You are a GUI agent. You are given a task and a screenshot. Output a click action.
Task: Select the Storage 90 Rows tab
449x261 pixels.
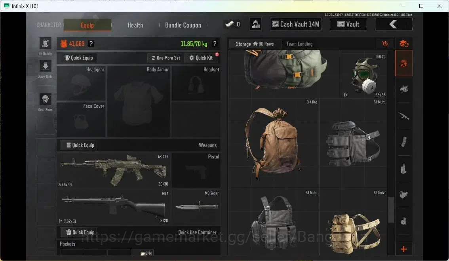click(x=255, y=44)
